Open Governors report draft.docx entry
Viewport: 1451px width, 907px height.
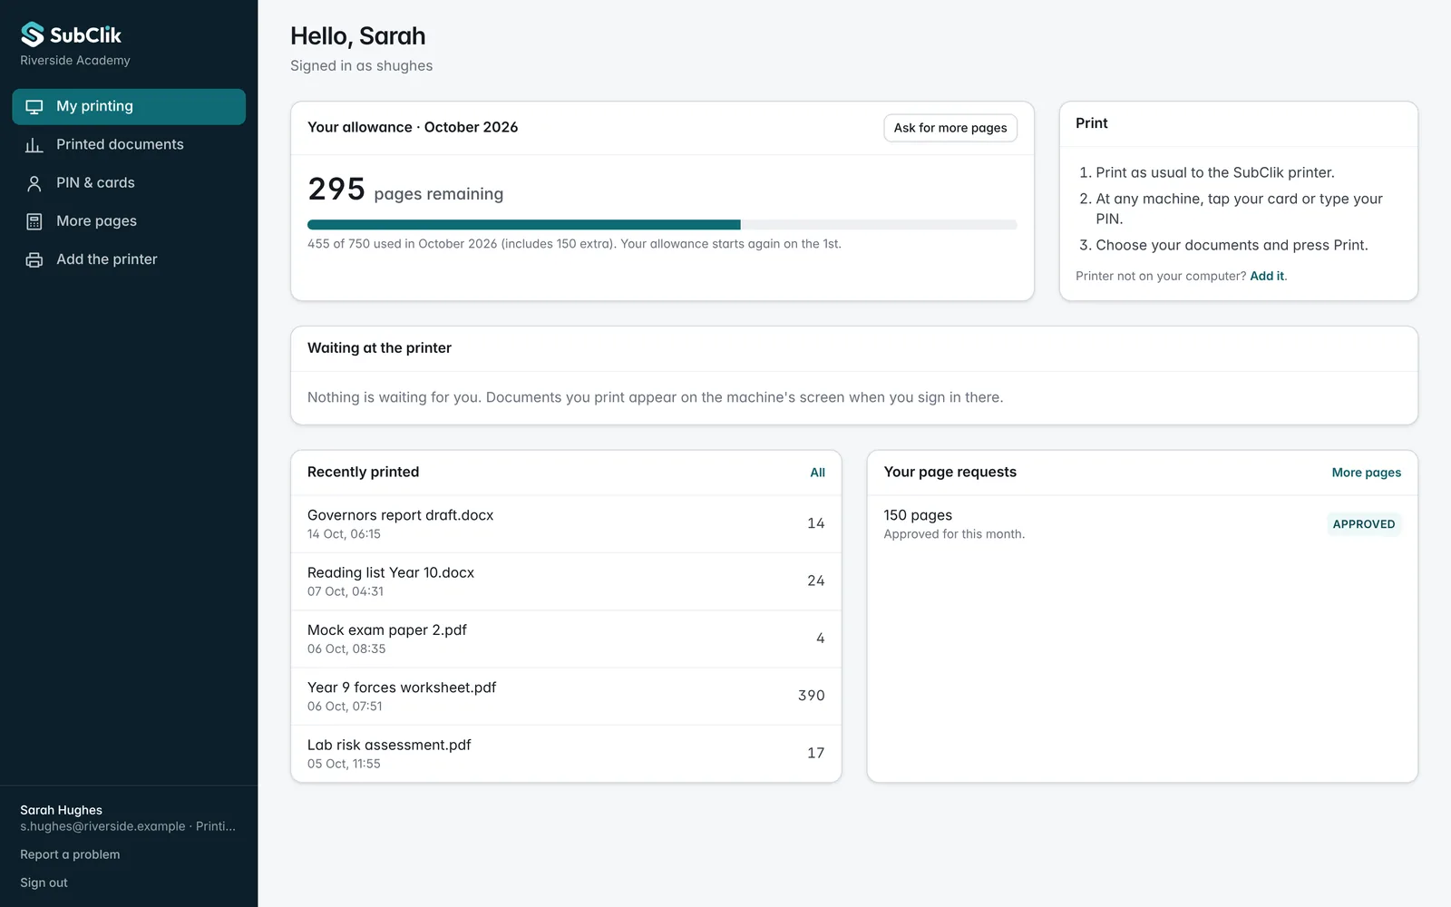pos(566,523)
